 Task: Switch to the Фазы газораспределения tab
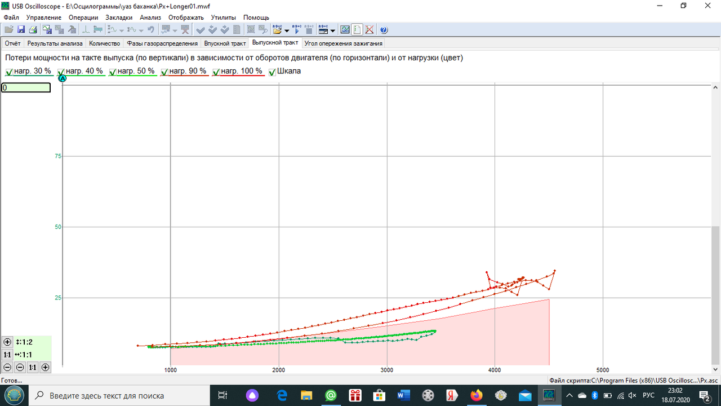162,43
